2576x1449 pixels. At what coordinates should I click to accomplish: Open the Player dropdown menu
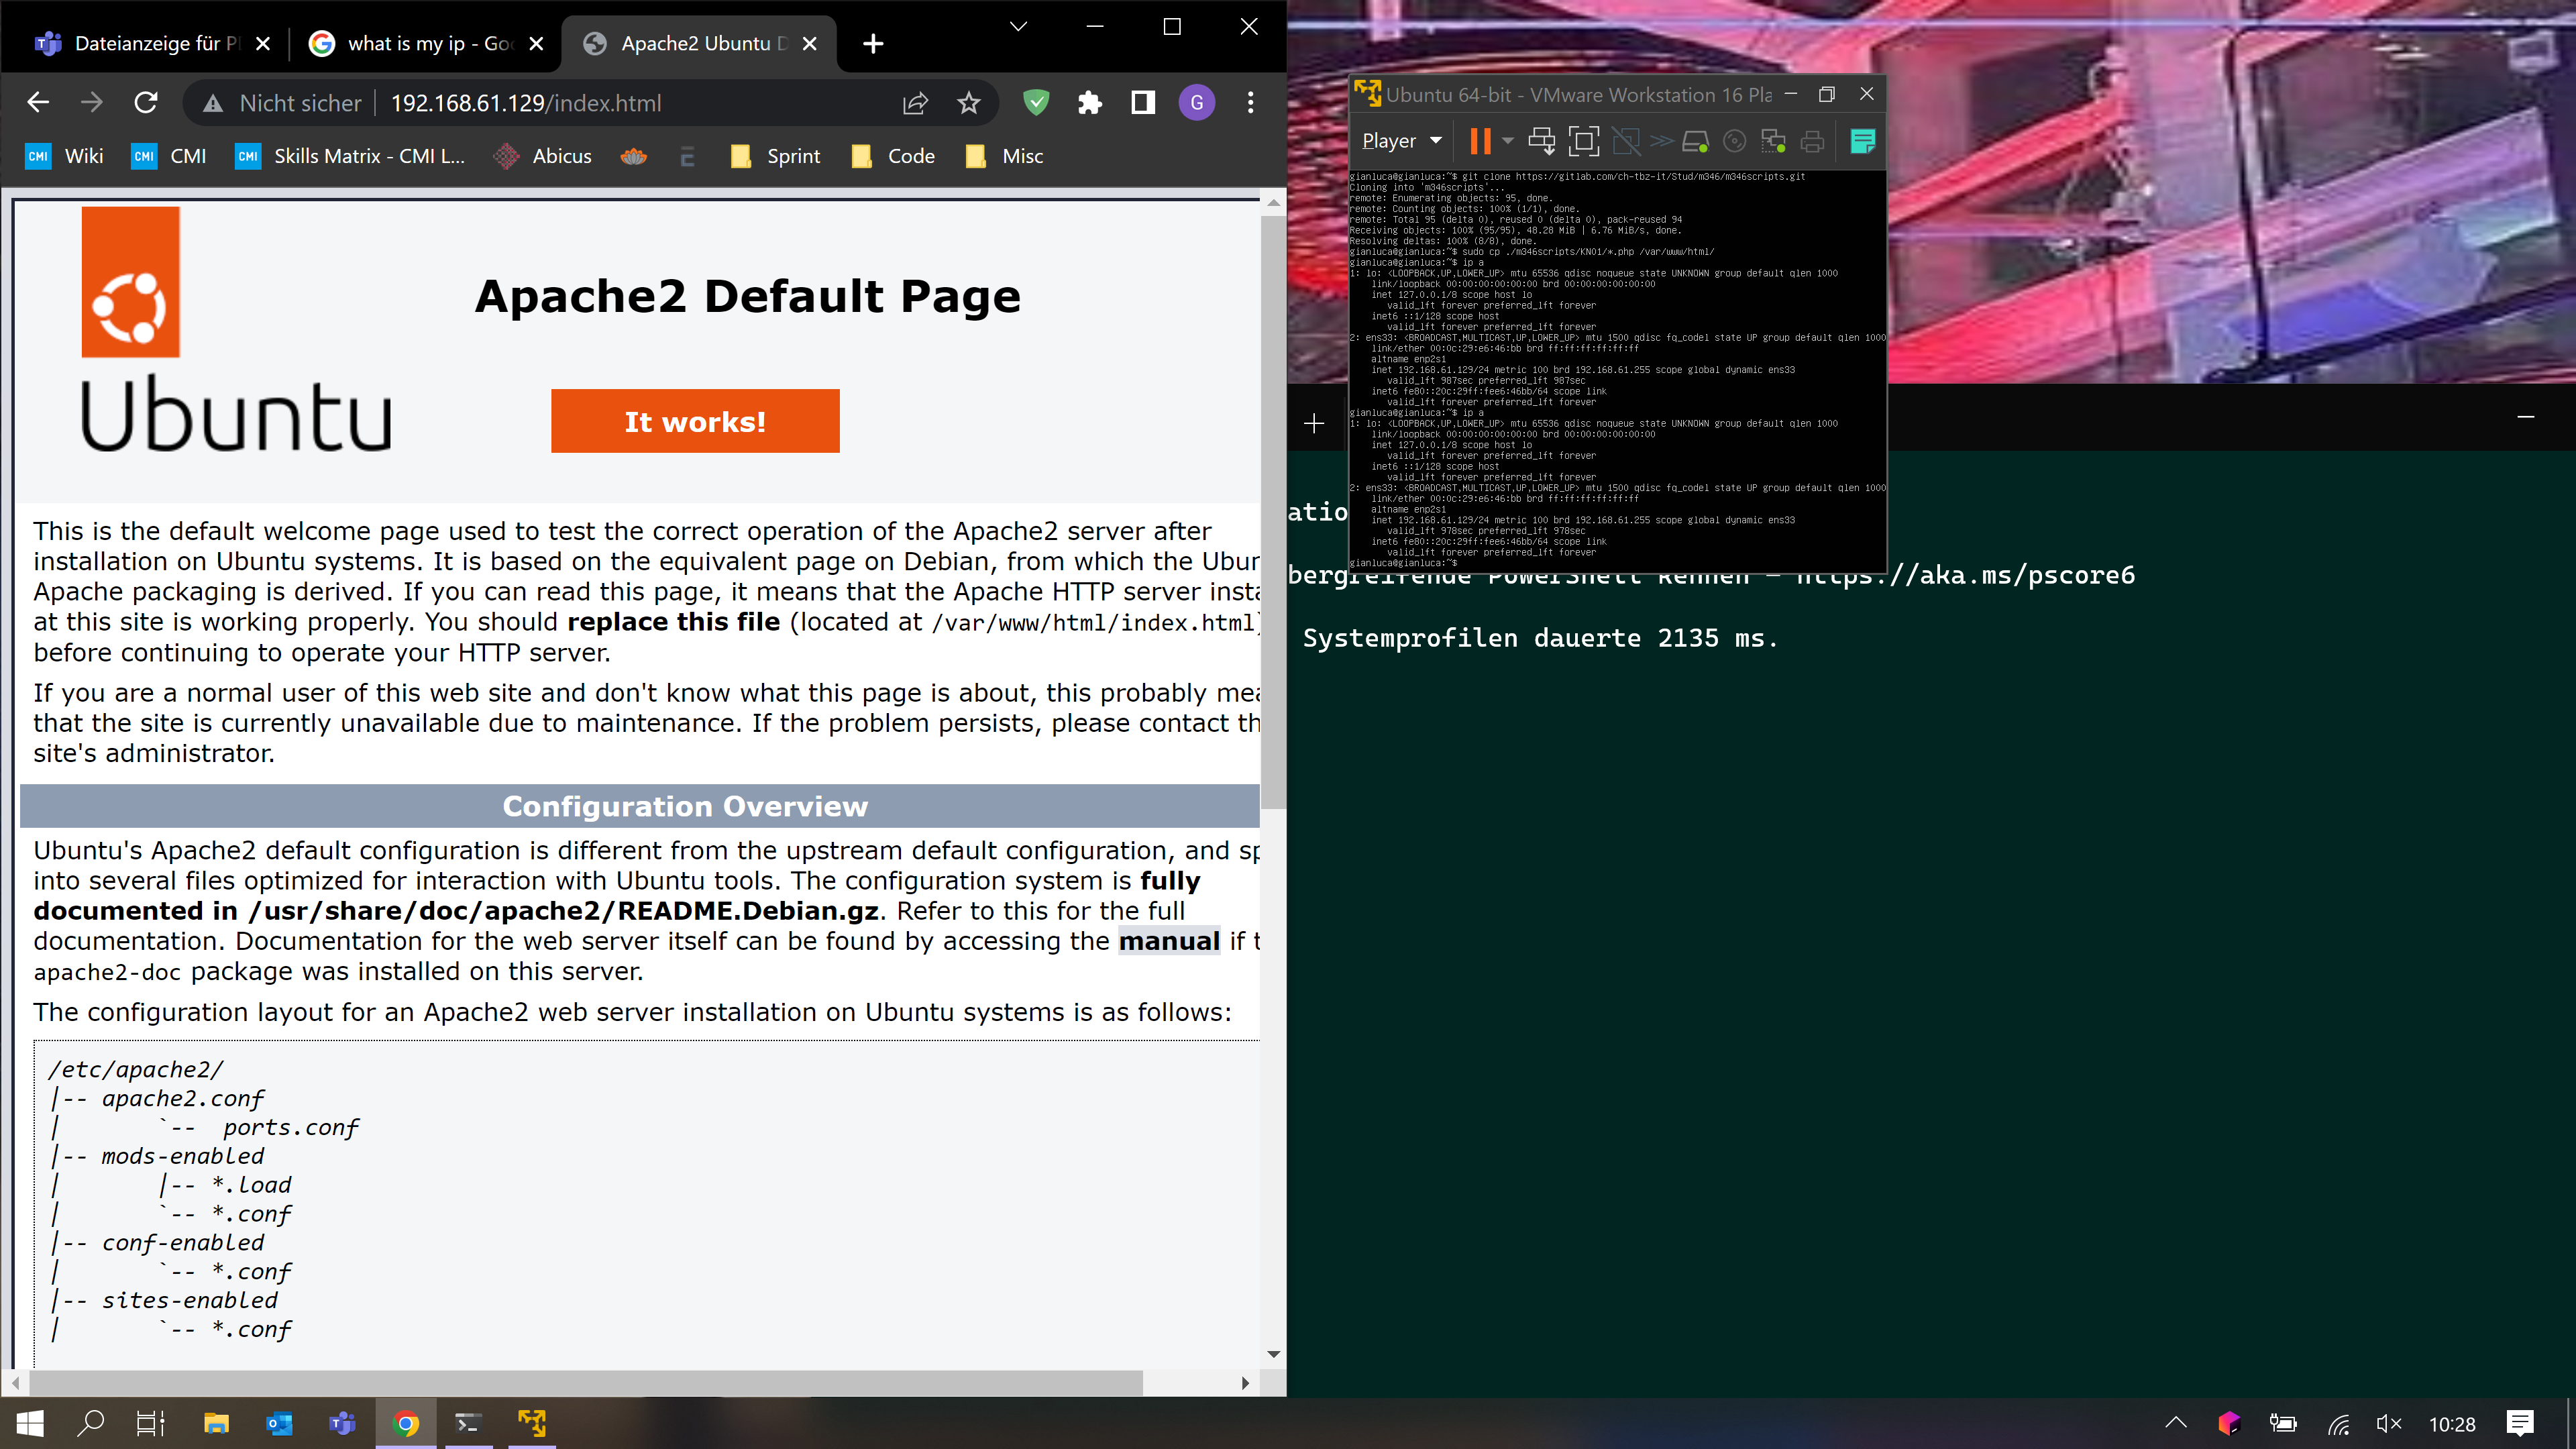click(1401, 141)
